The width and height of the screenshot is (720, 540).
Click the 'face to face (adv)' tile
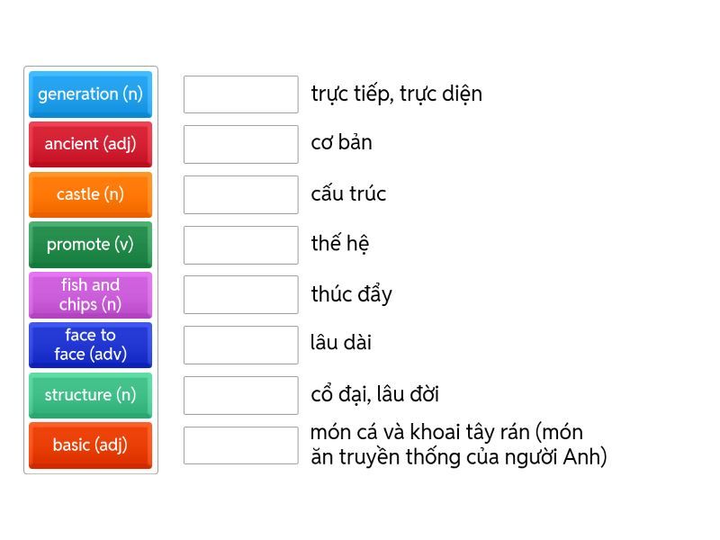(90, 345)
